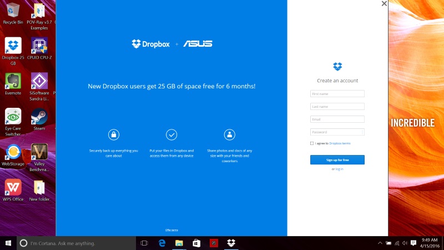The width and height of the screenshot is (444, 250).
Task: Open the Offer terms link
Action: coord(171,230)
